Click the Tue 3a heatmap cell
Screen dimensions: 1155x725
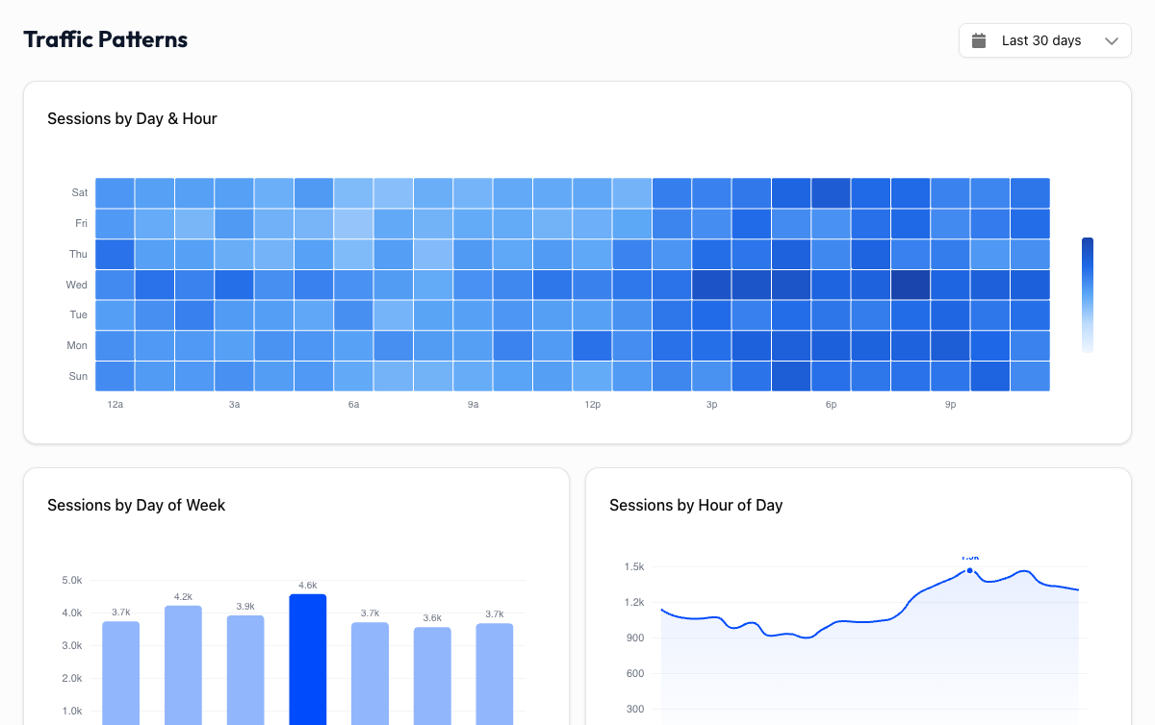pyautogui.click(x=234, y=314)
